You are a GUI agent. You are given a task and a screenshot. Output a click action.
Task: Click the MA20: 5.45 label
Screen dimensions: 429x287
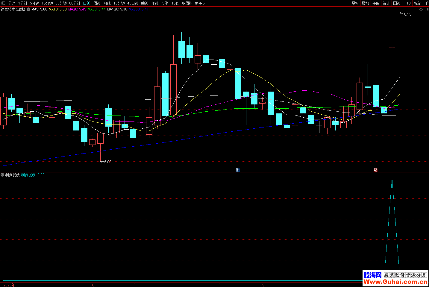coord(77,9)
